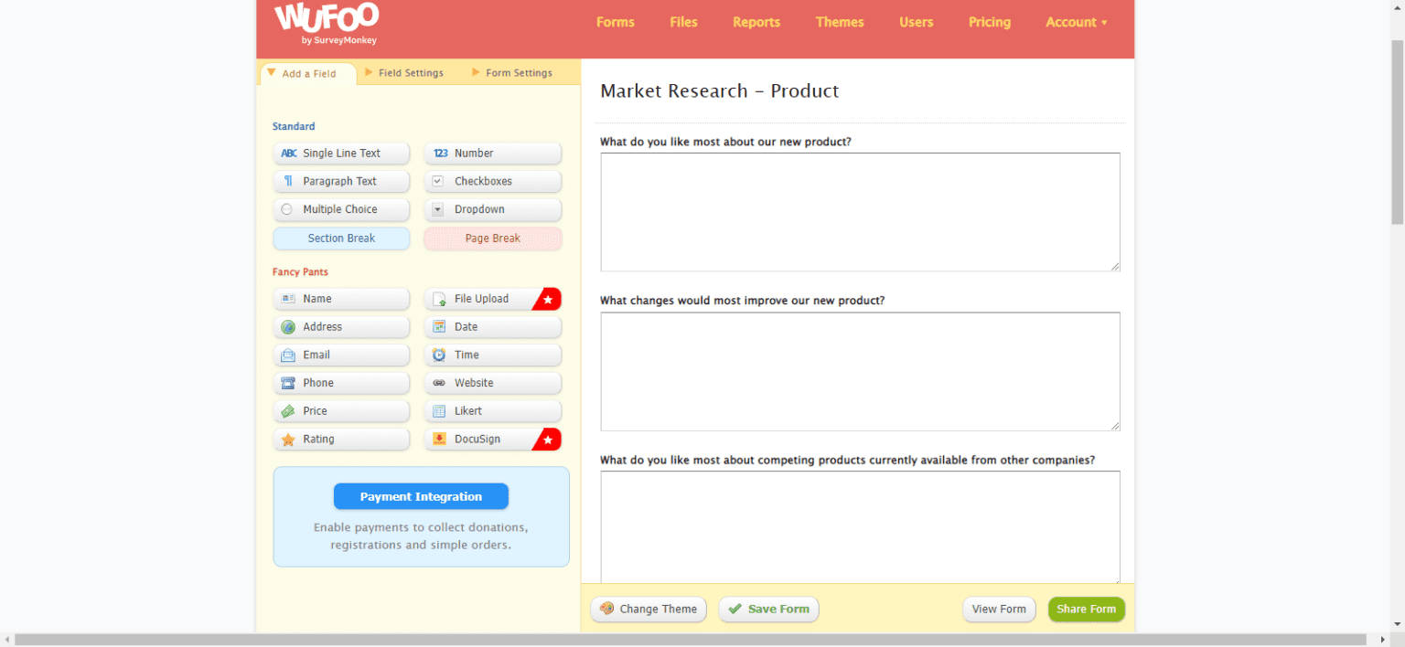Open the Account dropdown menu
This screenshot has height=647, width=1405.
pos(1076,23)
